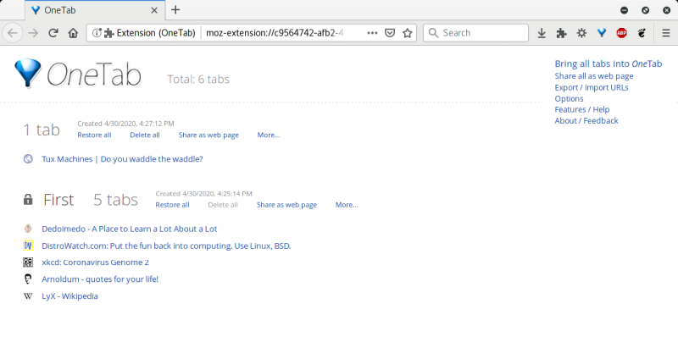
Task: Click the Tux Machines globe favicon
Action: 28,159
